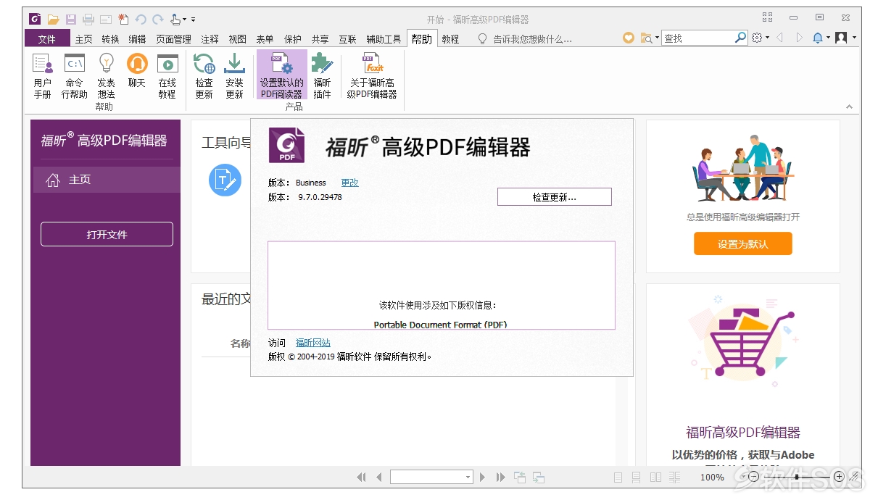878x500 pixels.
Task: Open Foxit Plug-ins (福昕插件)
Action: [x=322, y=76]
